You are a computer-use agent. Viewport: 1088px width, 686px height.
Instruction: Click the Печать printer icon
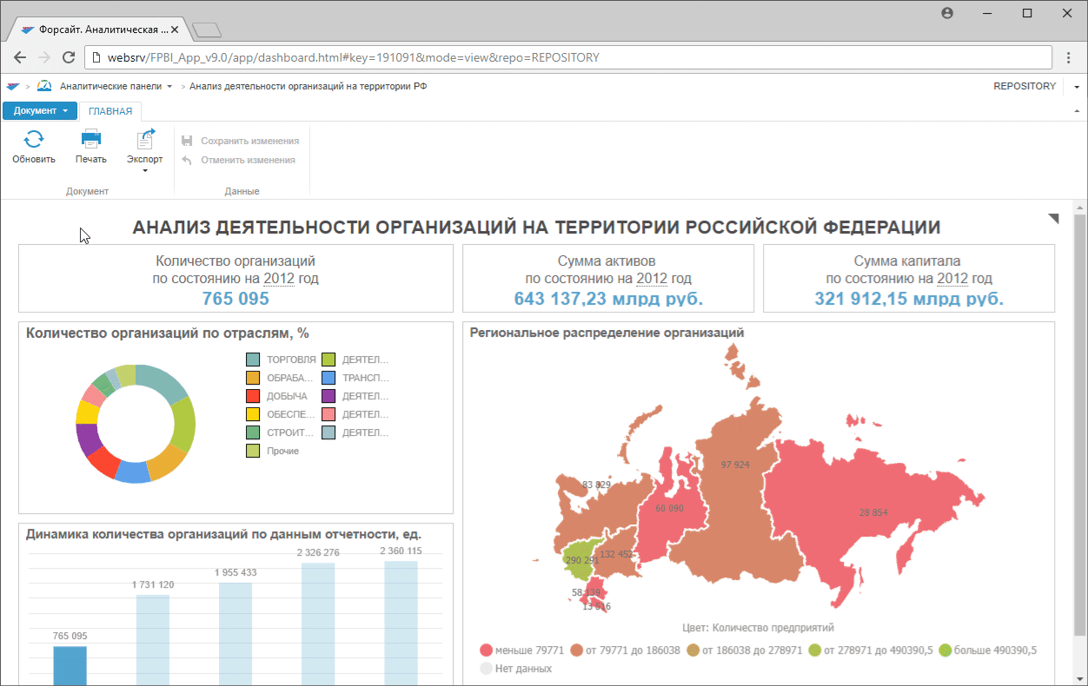point(90,139)
